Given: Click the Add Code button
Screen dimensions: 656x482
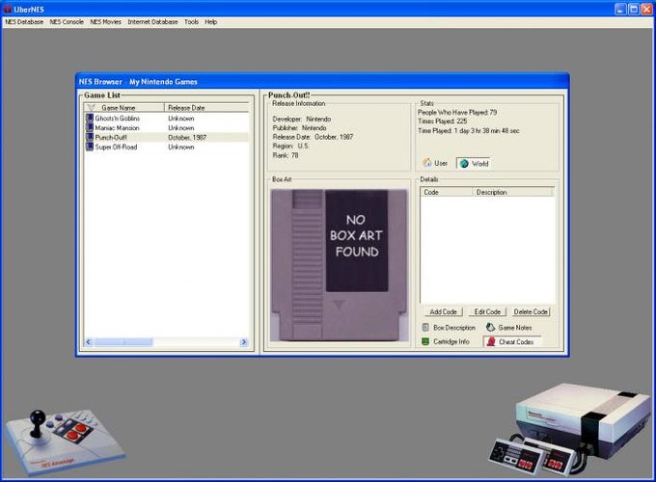Looking at the screenshot, I should point(443,312).
